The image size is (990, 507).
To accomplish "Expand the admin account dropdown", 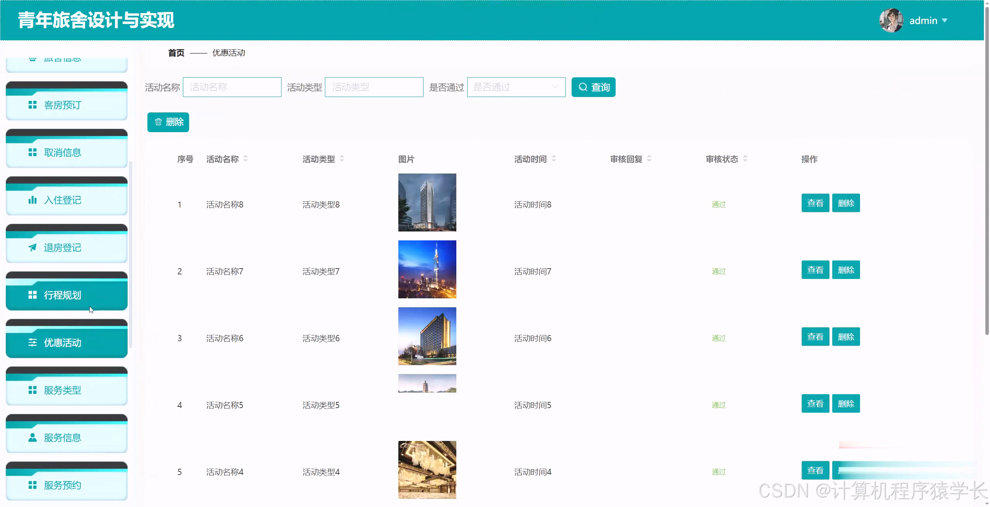I will click(x=946, y=20).
